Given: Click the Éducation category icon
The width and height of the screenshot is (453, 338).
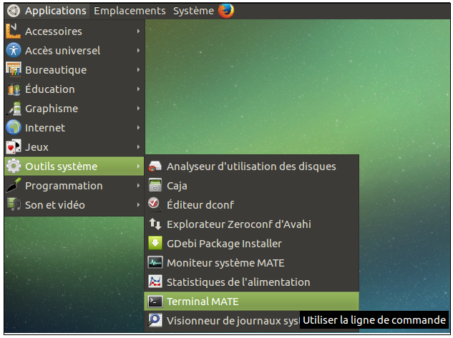Looking at the screenshot, I should (x=14, y=89).
